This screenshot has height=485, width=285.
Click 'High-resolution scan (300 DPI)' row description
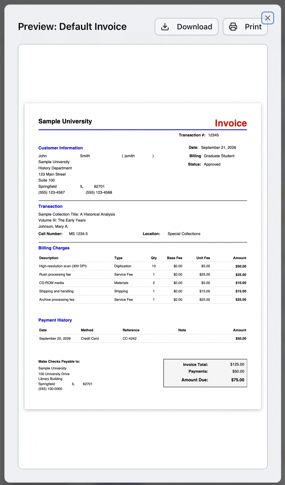click(x=63, y=266)
